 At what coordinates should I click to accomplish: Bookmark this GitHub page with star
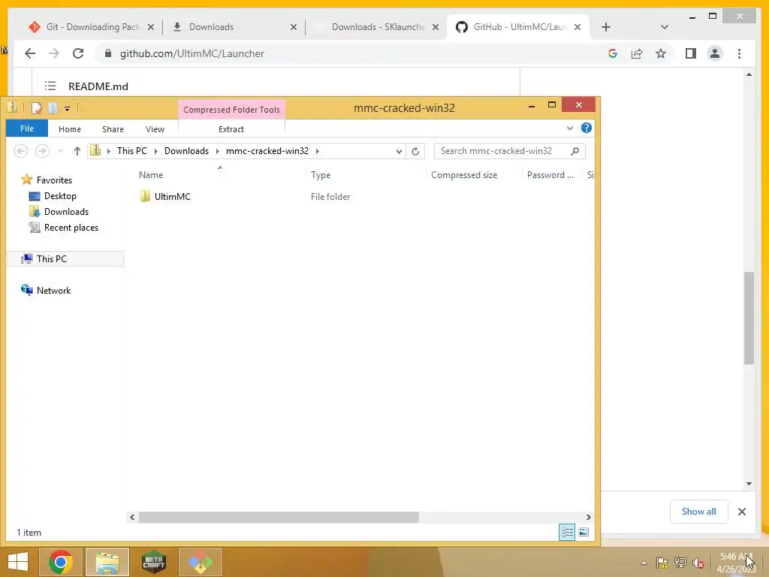[661, 53]
